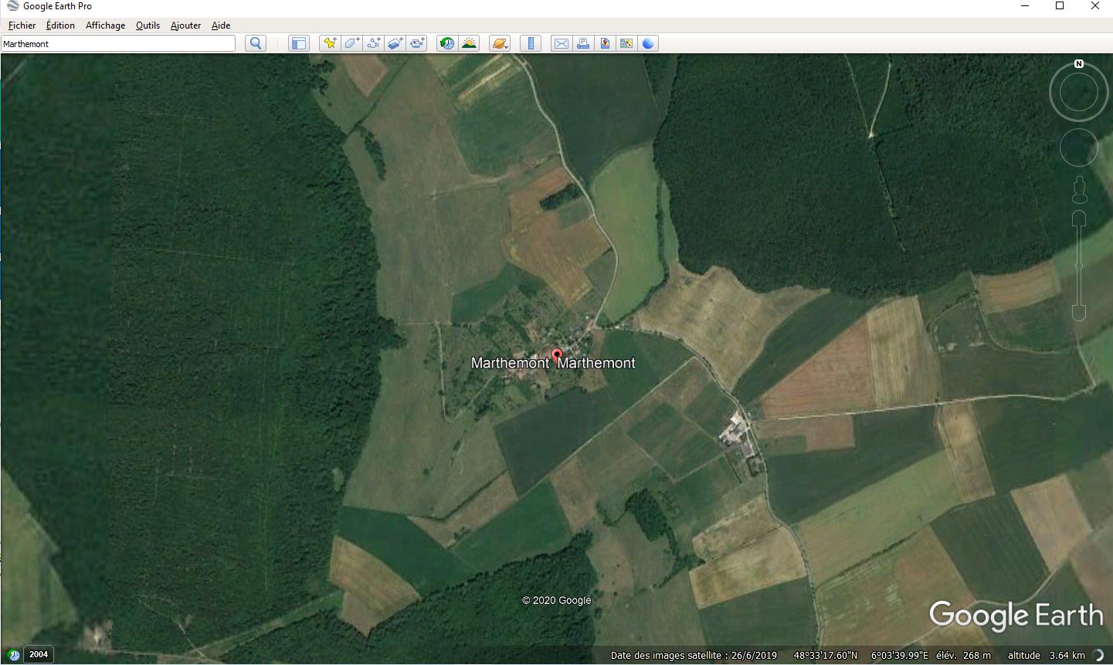Click the Marthemont map label left of pin
The height and width of the screenshot is (665, 1113).
(x=510, y=363)
